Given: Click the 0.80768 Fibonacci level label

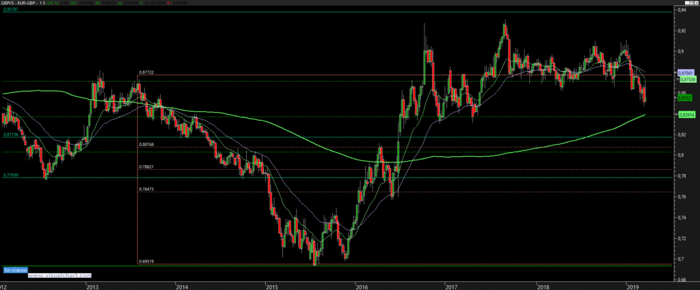Looking at the screenshot, I should [146, 145].
